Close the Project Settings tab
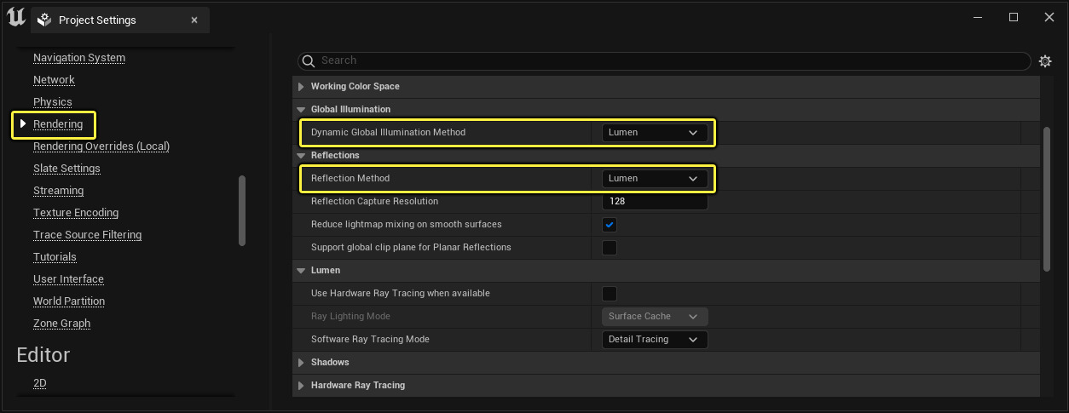Image resolution: width=1069 pixels, height=413 pixels. tap(194, 20)
